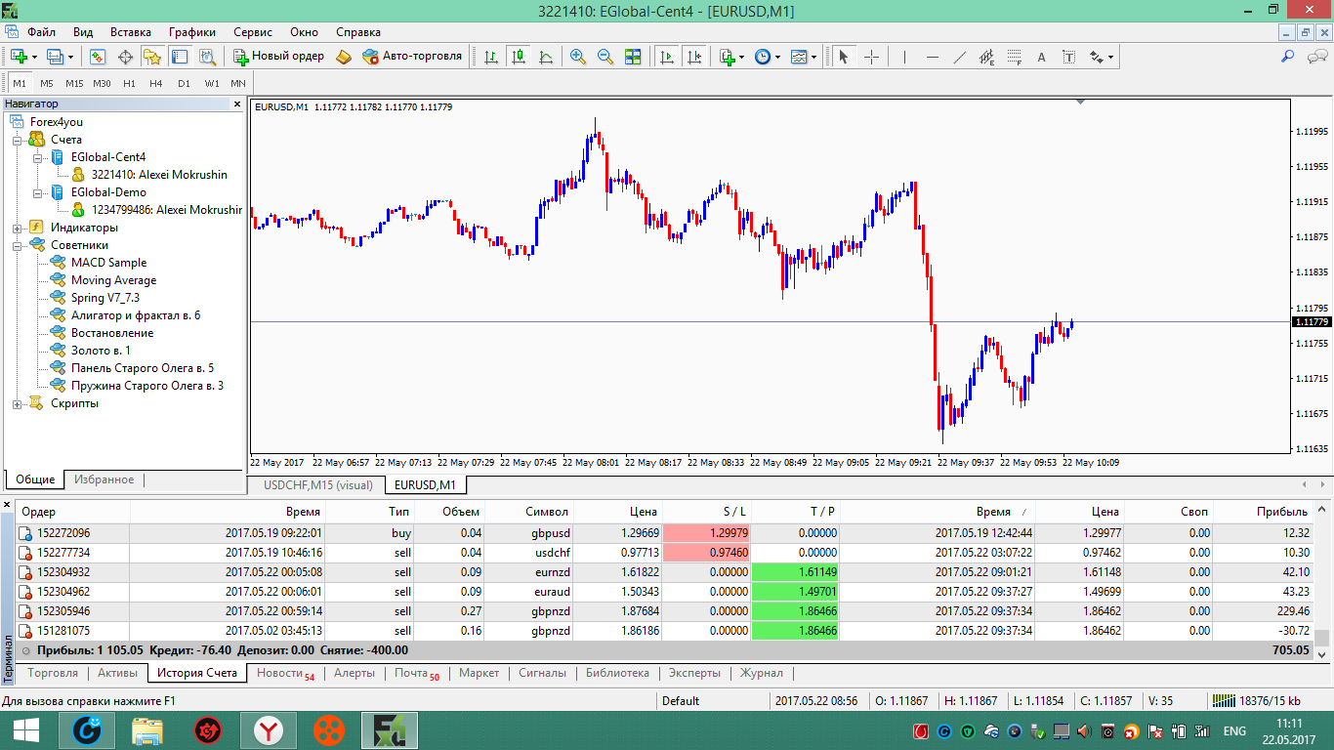Switch to the Журнал terminal tab
The height and width of the screenshot is (750, 1334).
pyautogui.click(x=762, y=673)
